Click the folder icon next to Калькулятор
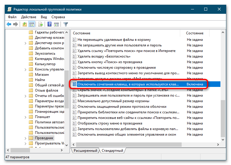This screenshot has width=231, height=165. click(x=31, y=64)
